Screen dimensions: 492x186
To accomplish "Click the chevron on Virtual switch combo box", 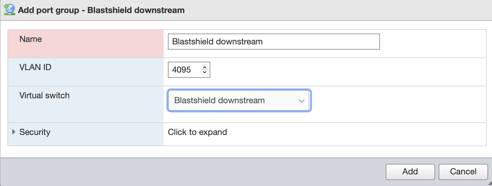I will pos(301,101).
